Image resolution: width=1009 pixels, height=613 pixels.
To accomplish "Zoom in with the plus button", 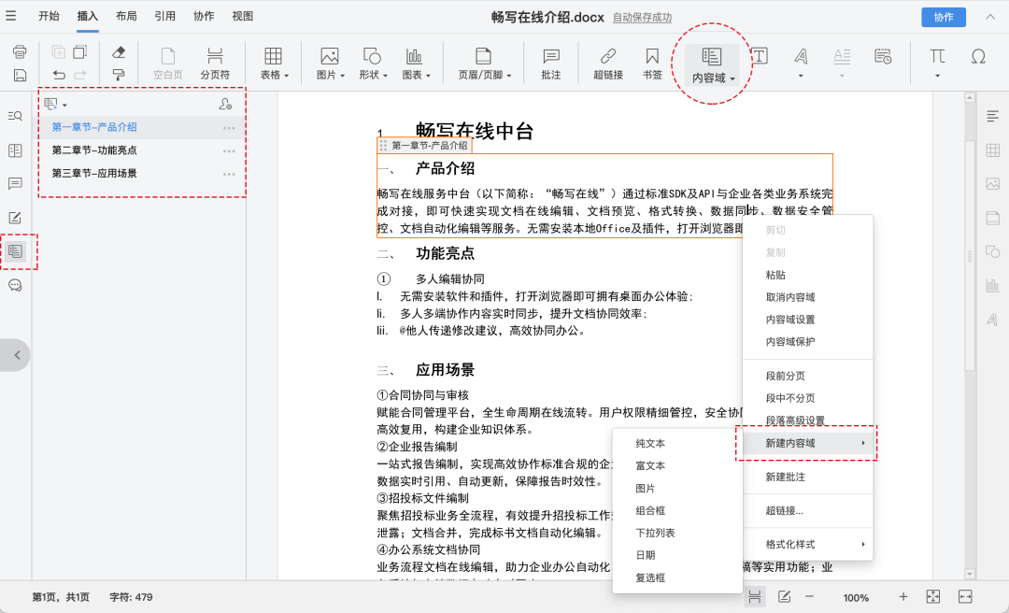I will pyautogui.click(x=903, y=597).
